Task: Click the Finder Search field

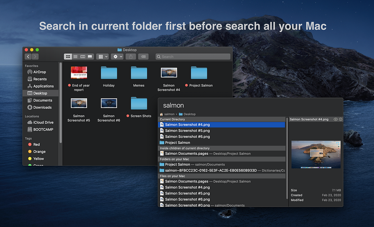Action: 193,56
